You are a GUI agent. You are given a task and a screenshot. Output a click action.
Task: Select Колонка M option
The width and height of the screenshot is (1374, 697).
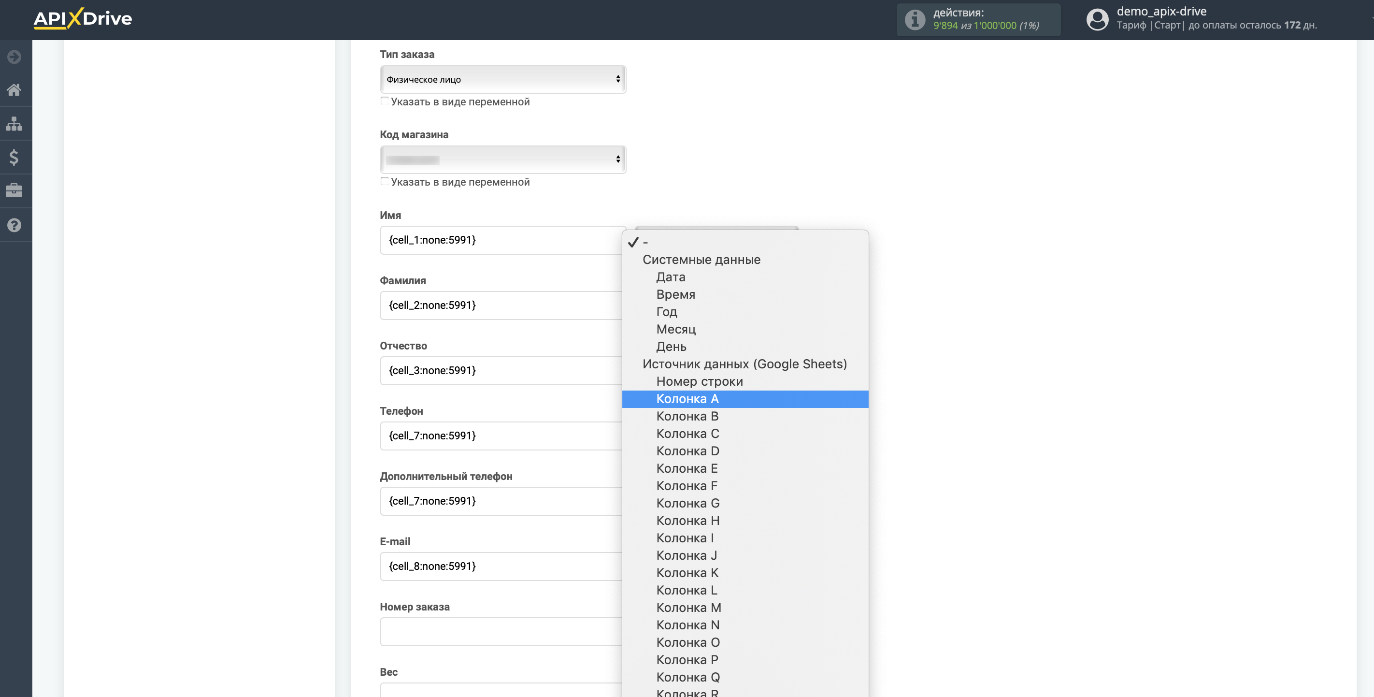pos(745,608)
